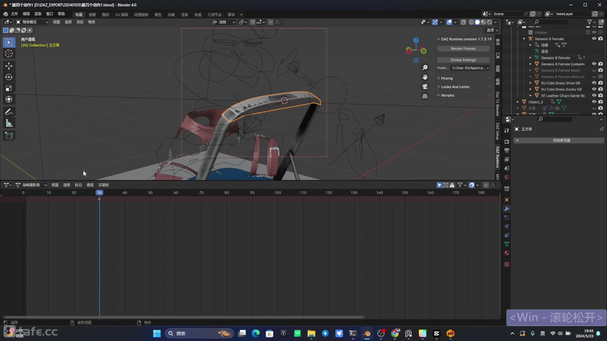
Task: Expand the SU Cute Dress Shoe G8 item
Action: coord(530,83)
